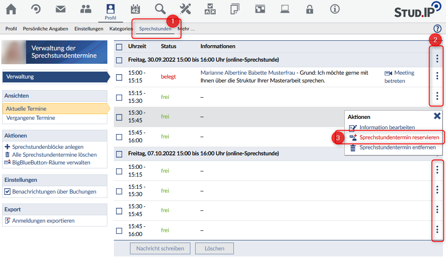
Task: Select Sprechstundentermin reservieren from the Aktionen menu
Action: click(399, 138)
